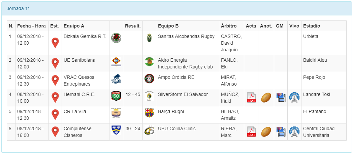353x154 pixels.
Task: Click the Fecha - Hora column header
Action: [31, 26]
